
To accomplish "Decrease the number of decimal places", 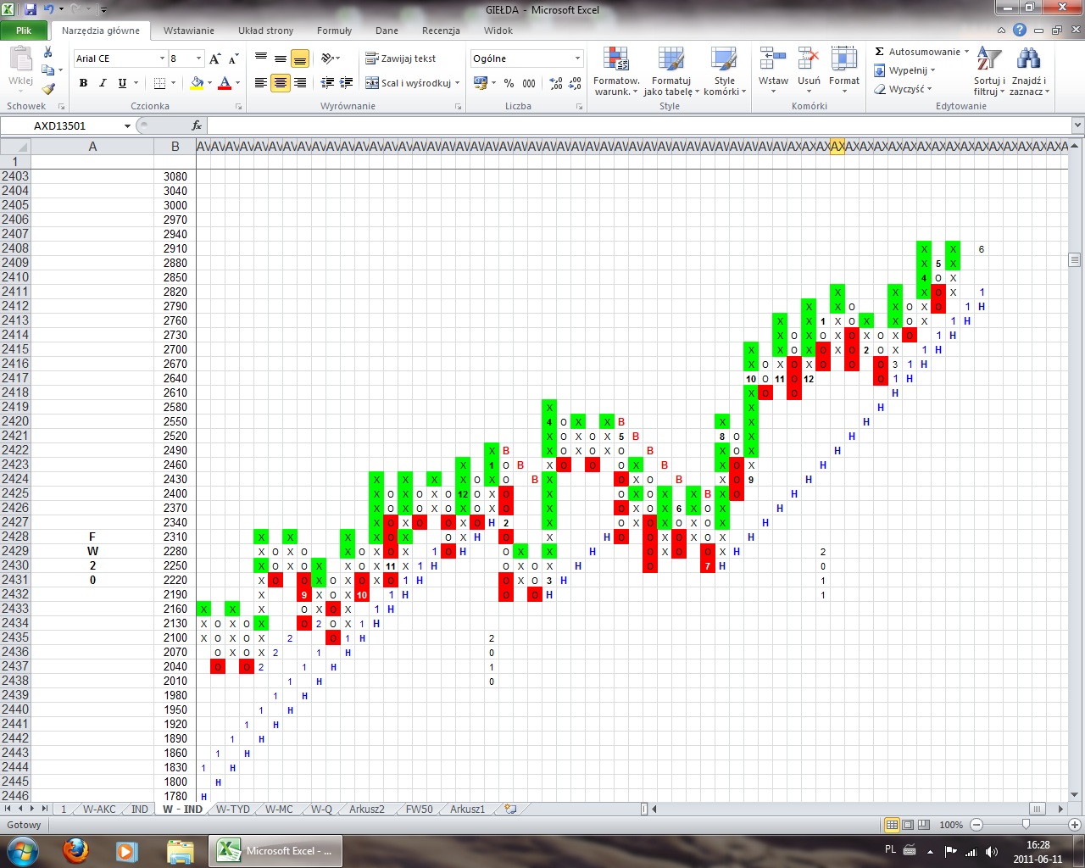I will click(x=575, y=83).
